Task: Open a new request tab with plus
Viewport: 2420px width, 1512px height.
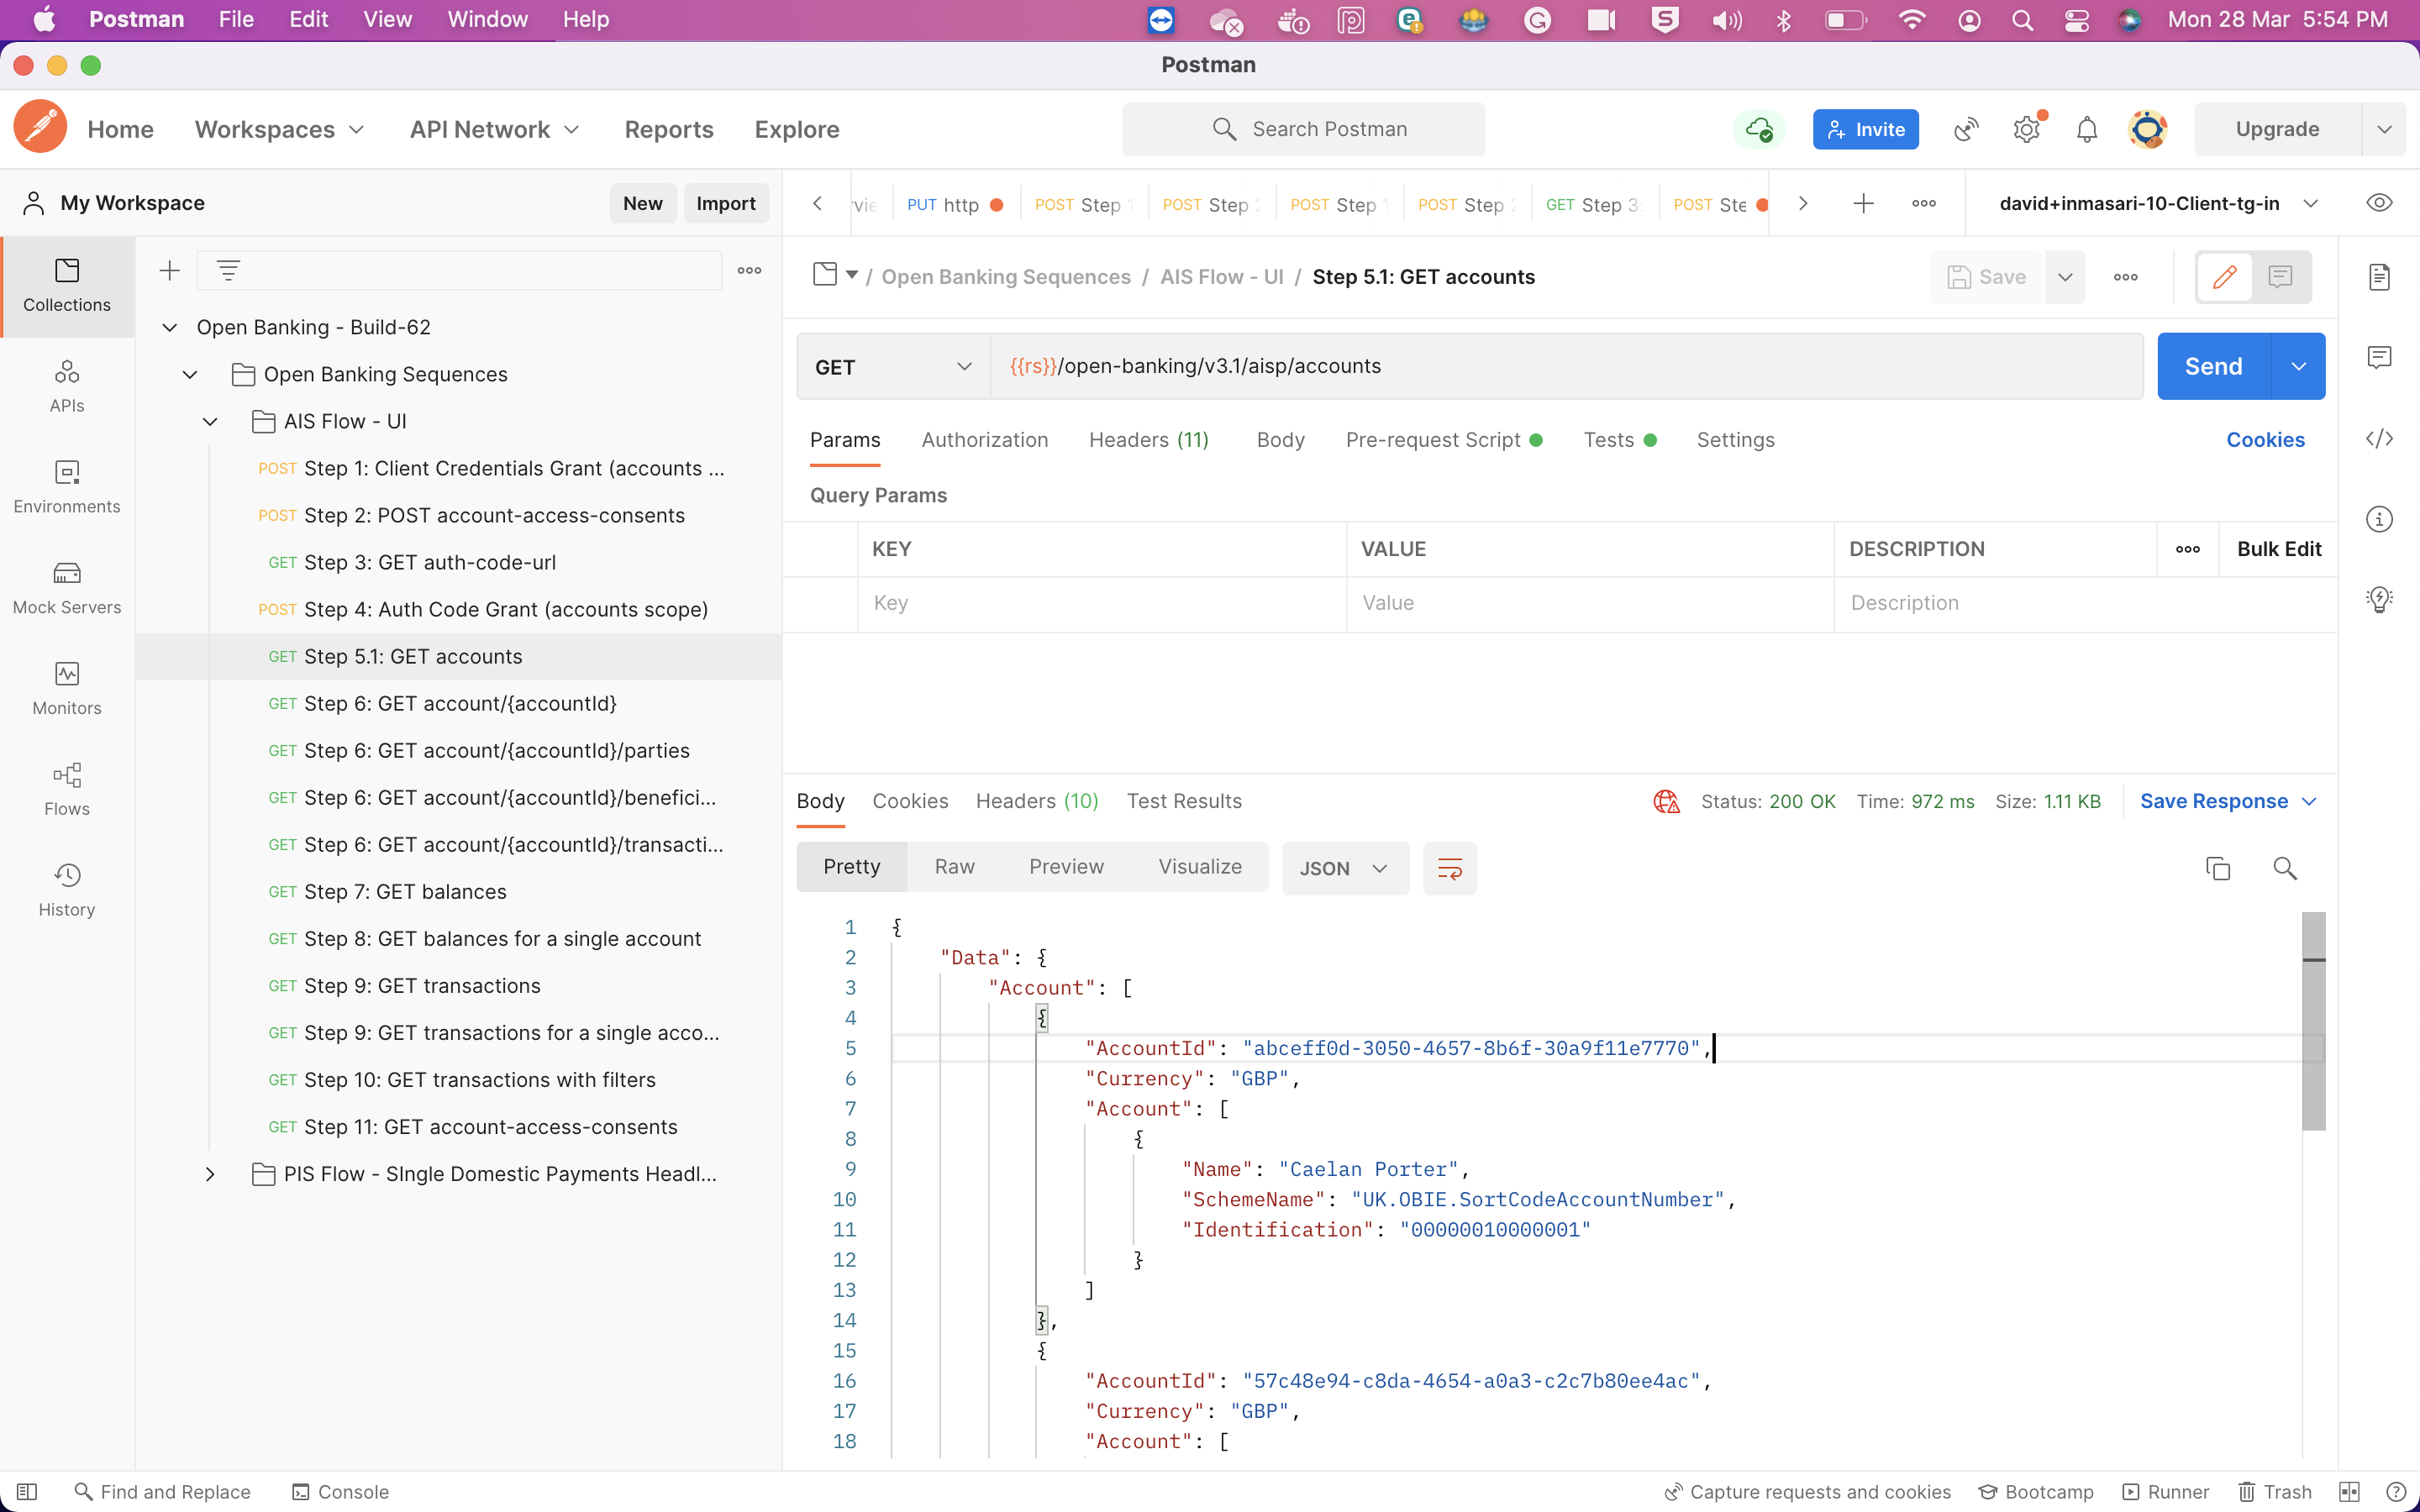Action: (1863, 203)
